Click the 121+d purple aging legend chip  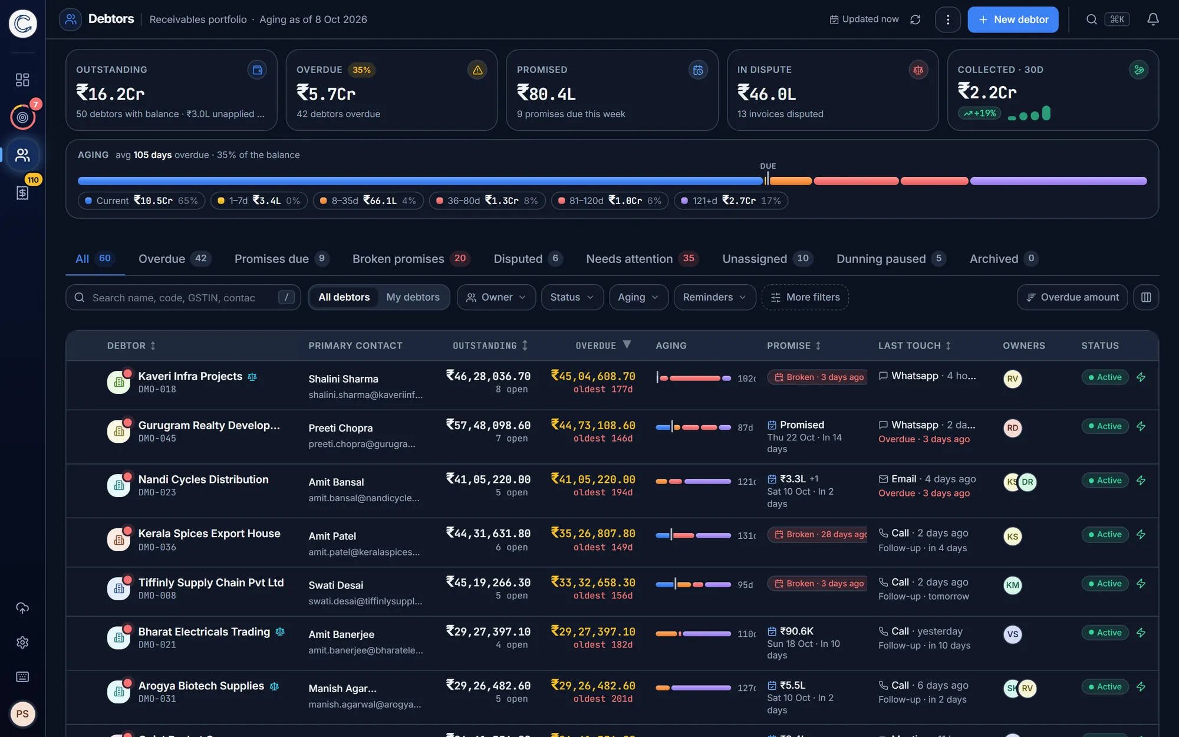click(x=730, y=200)
